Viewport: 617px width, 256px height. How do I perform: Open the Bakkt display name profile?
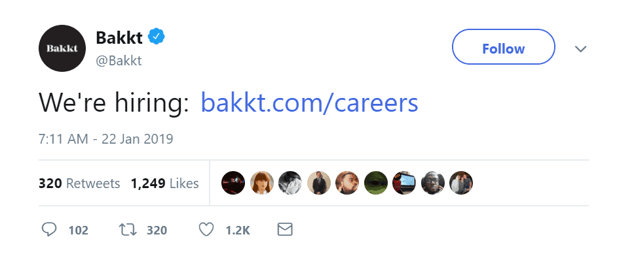(119, 38)
